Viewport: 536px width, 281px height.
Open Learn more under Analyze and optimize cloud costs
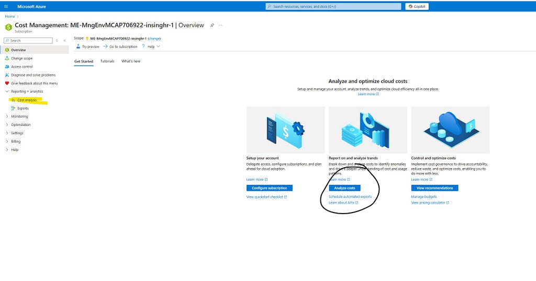[x=368, y=94]
